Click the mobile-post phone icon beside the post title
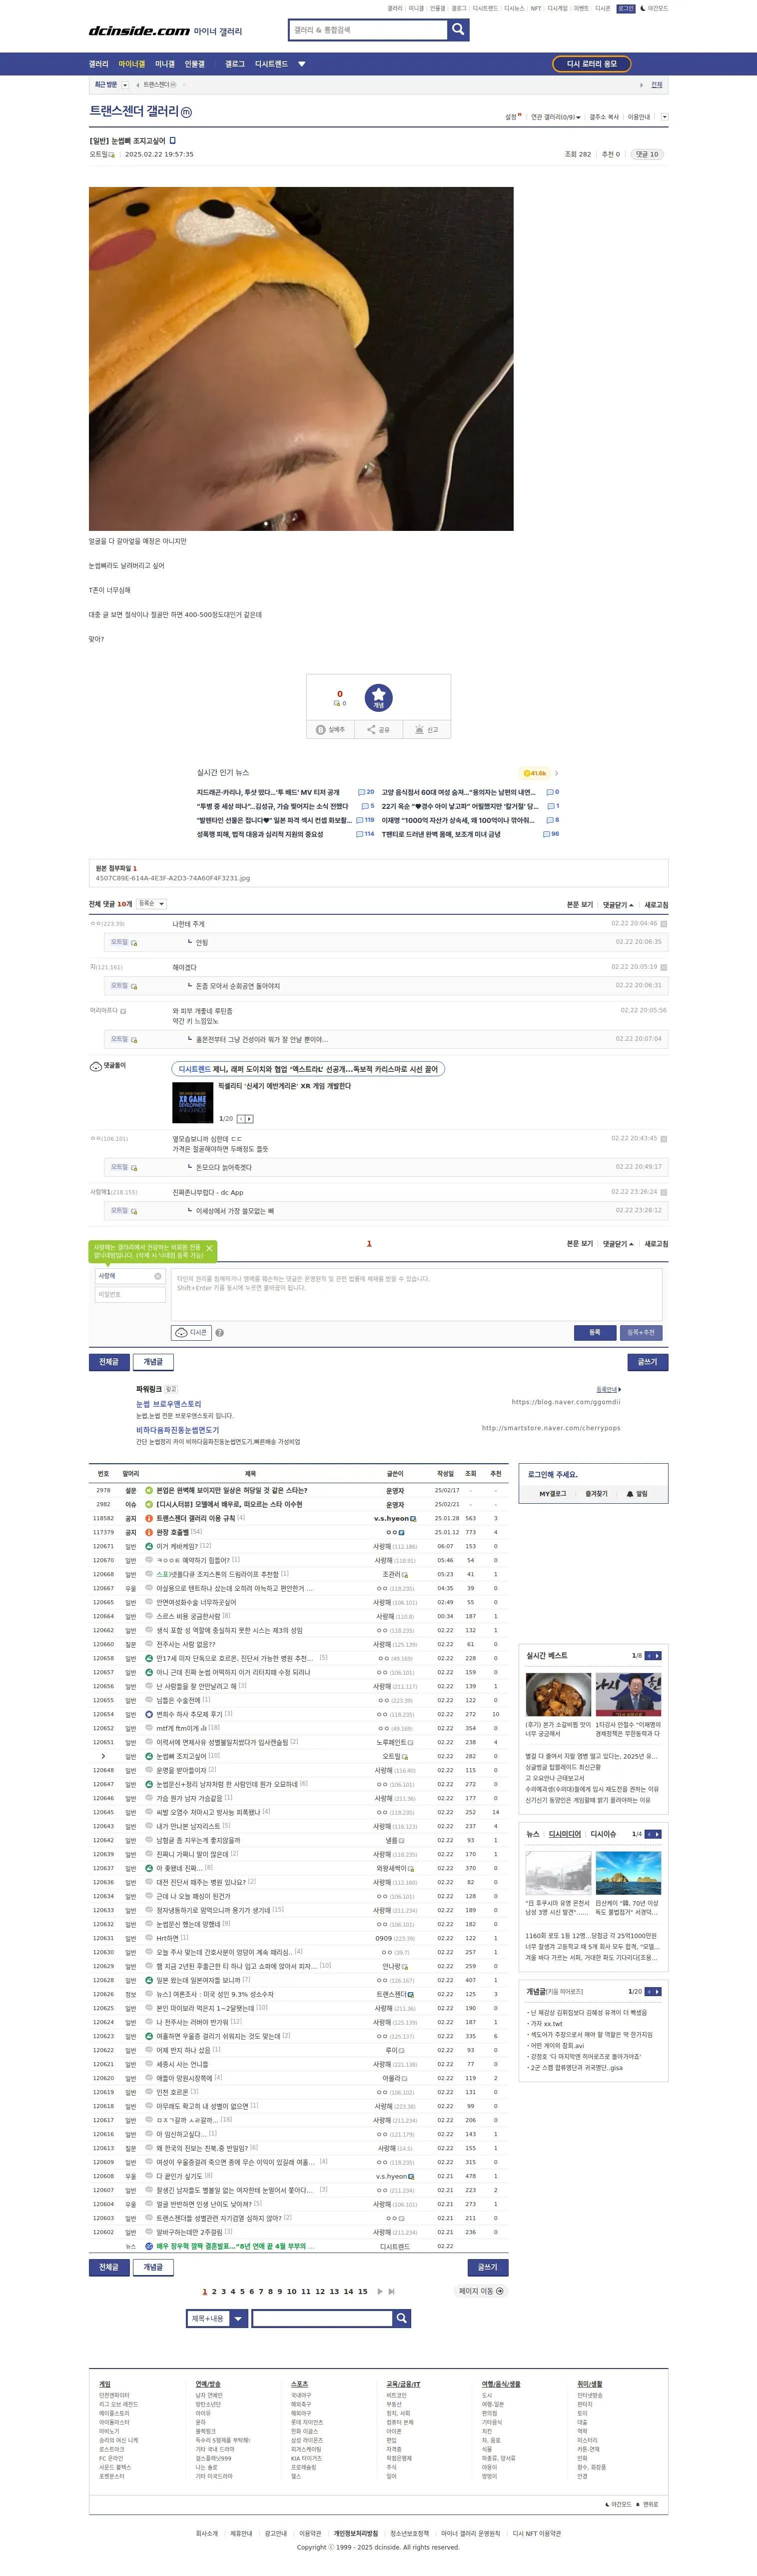The height and width of the screenshot is (2576, 757). click(172, 141)
